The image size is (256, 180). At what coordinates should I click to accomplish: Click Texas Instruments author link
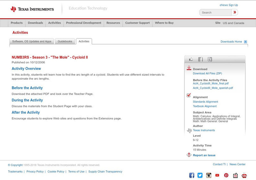point(204,130)
